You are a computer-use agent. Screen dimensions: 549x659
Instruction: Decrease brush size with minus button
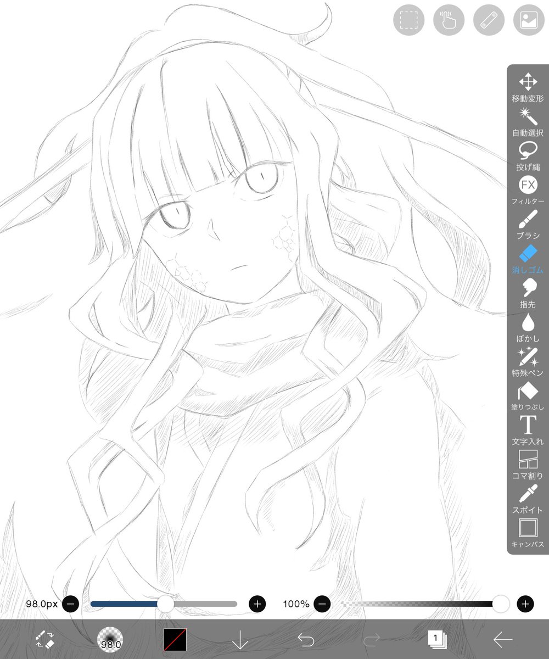click(x=70, y=604)
